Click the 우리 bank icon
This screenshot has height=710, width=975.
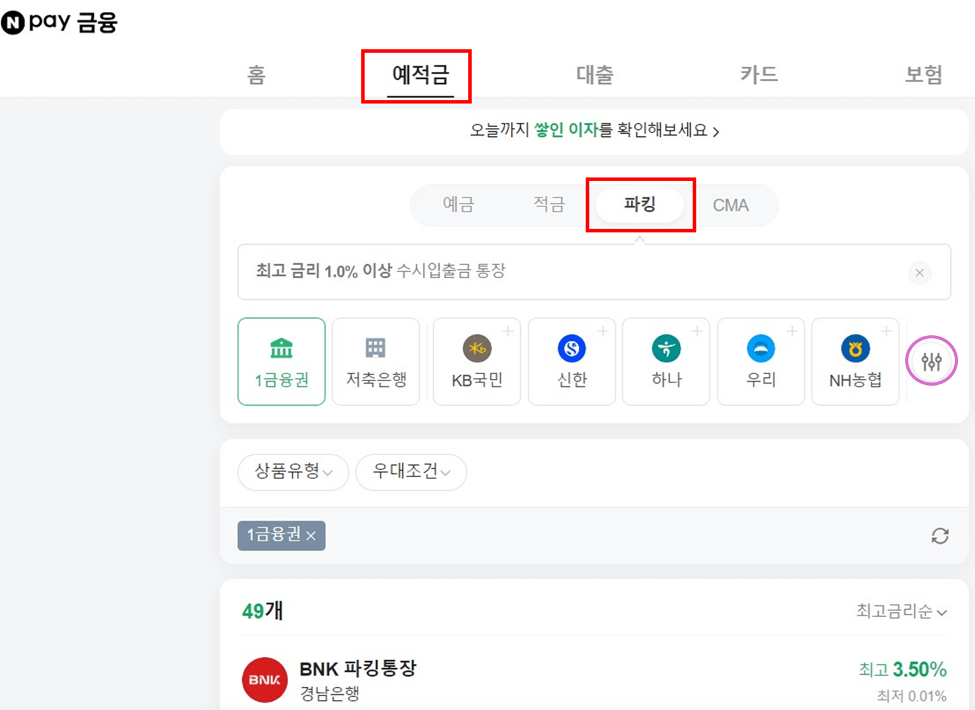point(761,361)
